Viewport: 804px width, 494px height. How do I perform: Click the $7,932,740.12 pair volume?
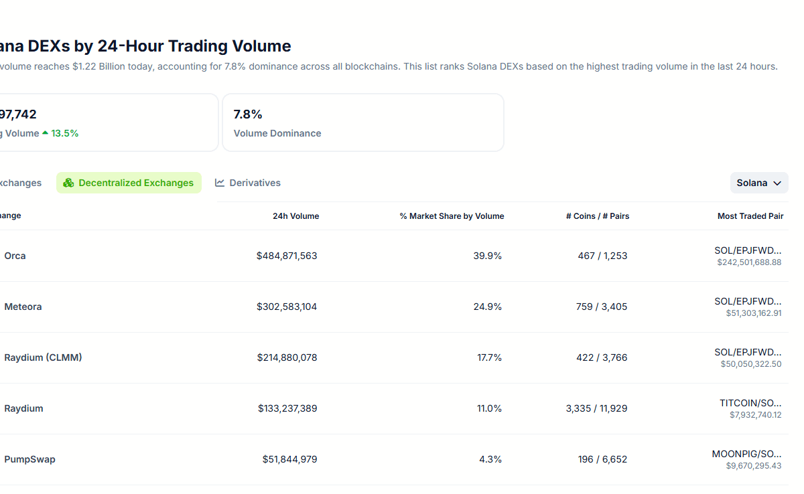[x=756, y=415]
